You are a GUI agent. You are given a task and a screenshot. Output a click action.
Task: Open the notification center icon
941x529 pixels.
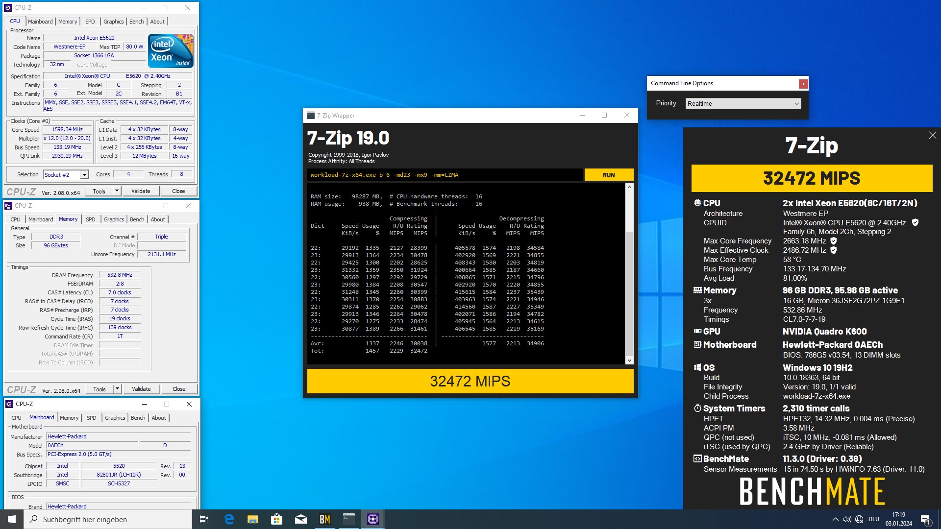click(x=925, y=519)
